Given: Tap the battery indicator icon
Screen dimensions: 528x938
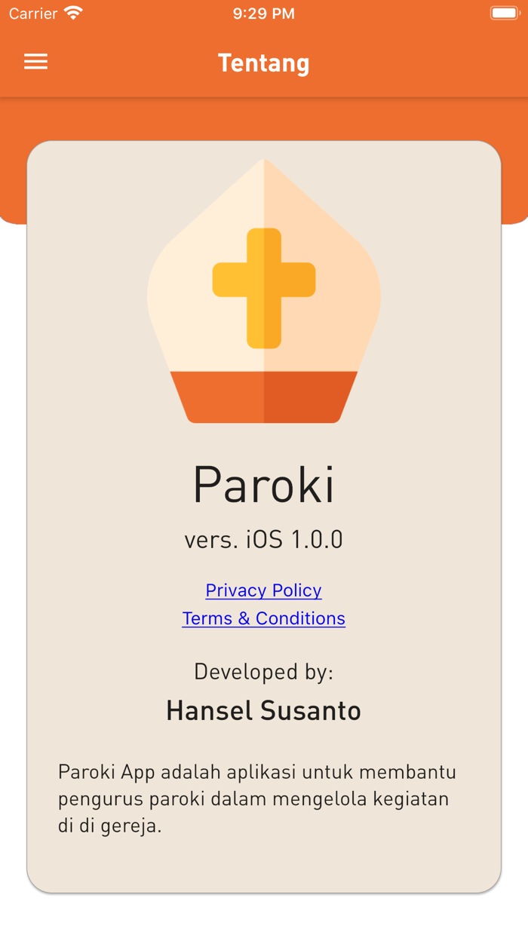Looking at the screenshot, I should tap(504, 12).
